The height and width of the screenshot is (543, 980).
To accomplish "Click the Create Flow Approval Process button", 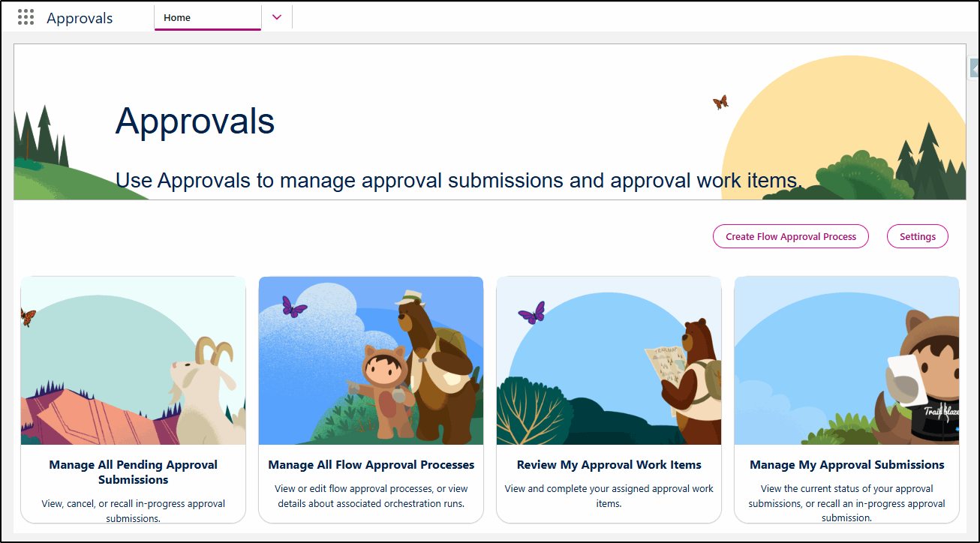I will [x=791, y=236].
